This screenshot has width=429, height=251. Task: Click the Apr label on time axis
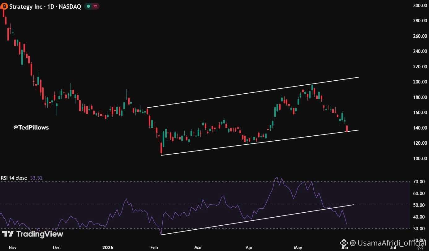point(249,248)
